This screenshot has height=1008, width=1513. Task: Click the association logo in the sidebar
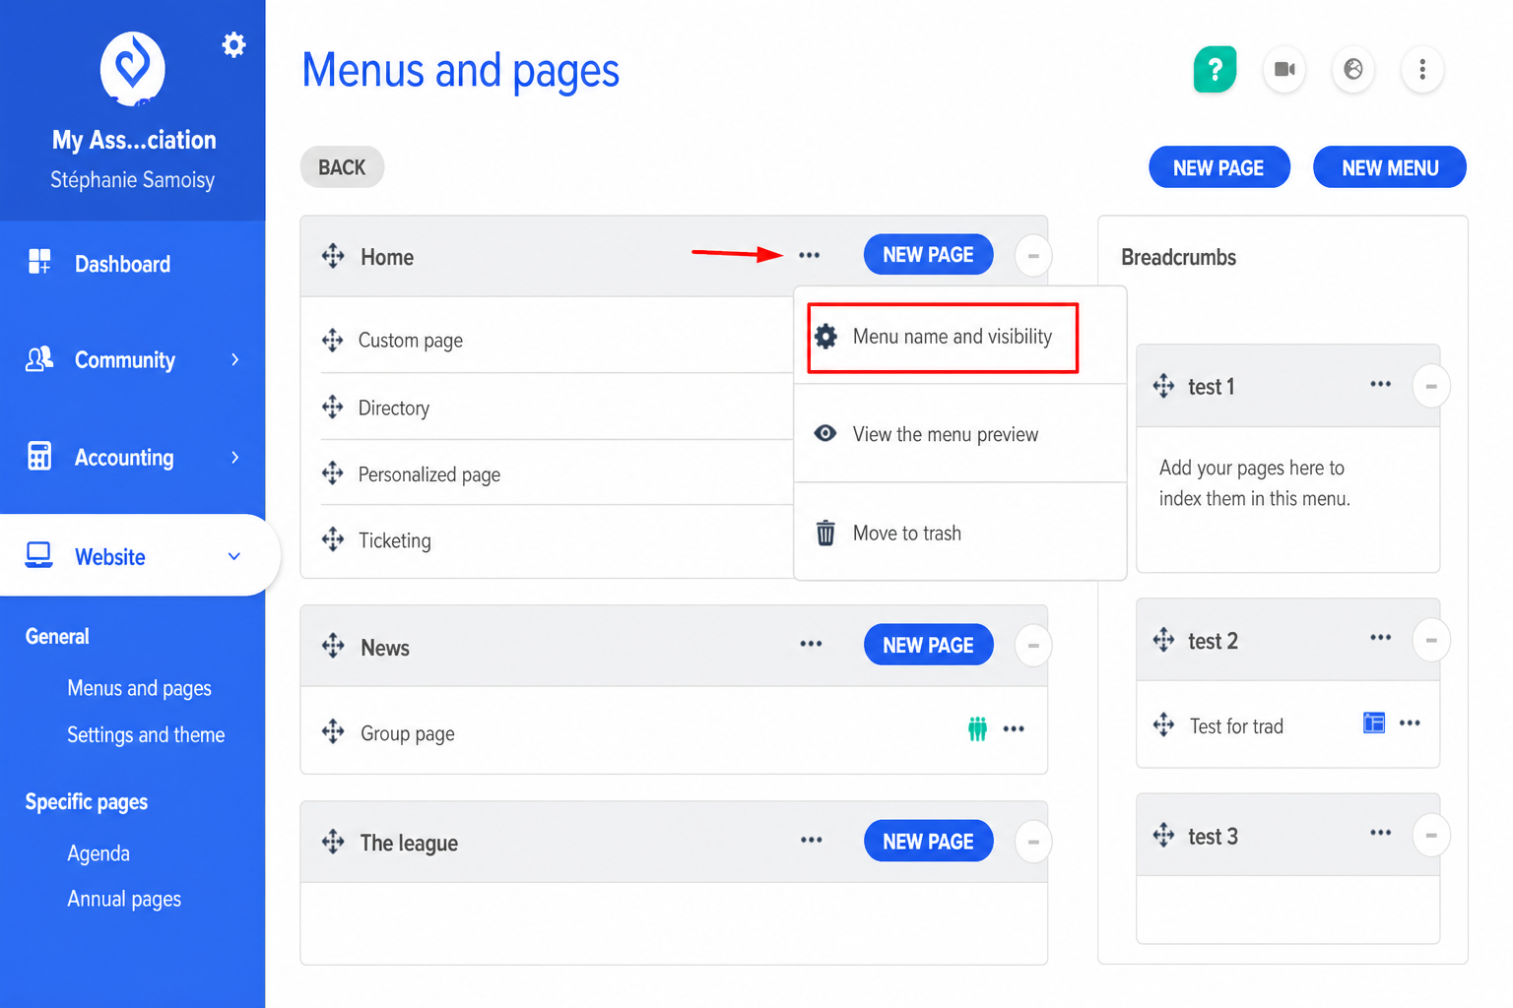click(132, 68)
